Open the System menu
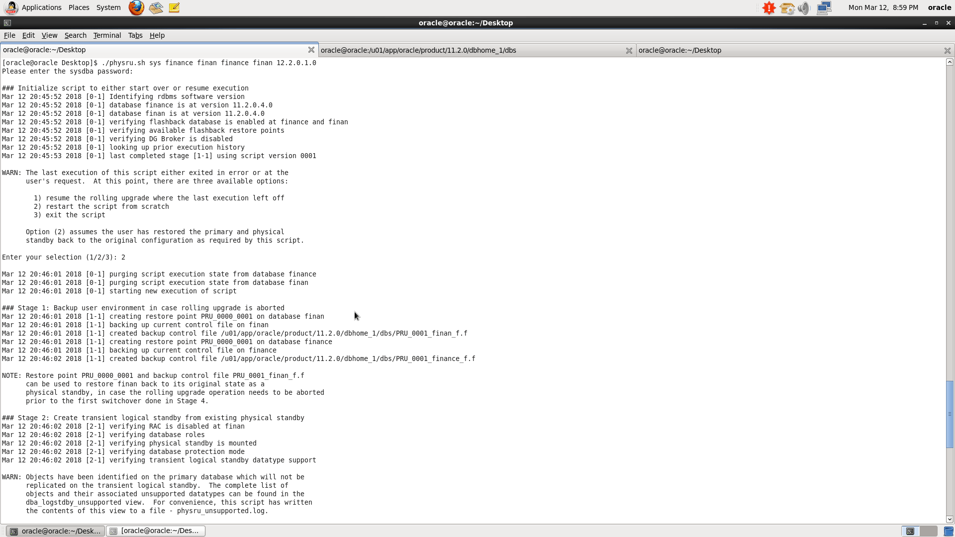The height and width of the screenshot is (537, 955). tap(108, 7)
